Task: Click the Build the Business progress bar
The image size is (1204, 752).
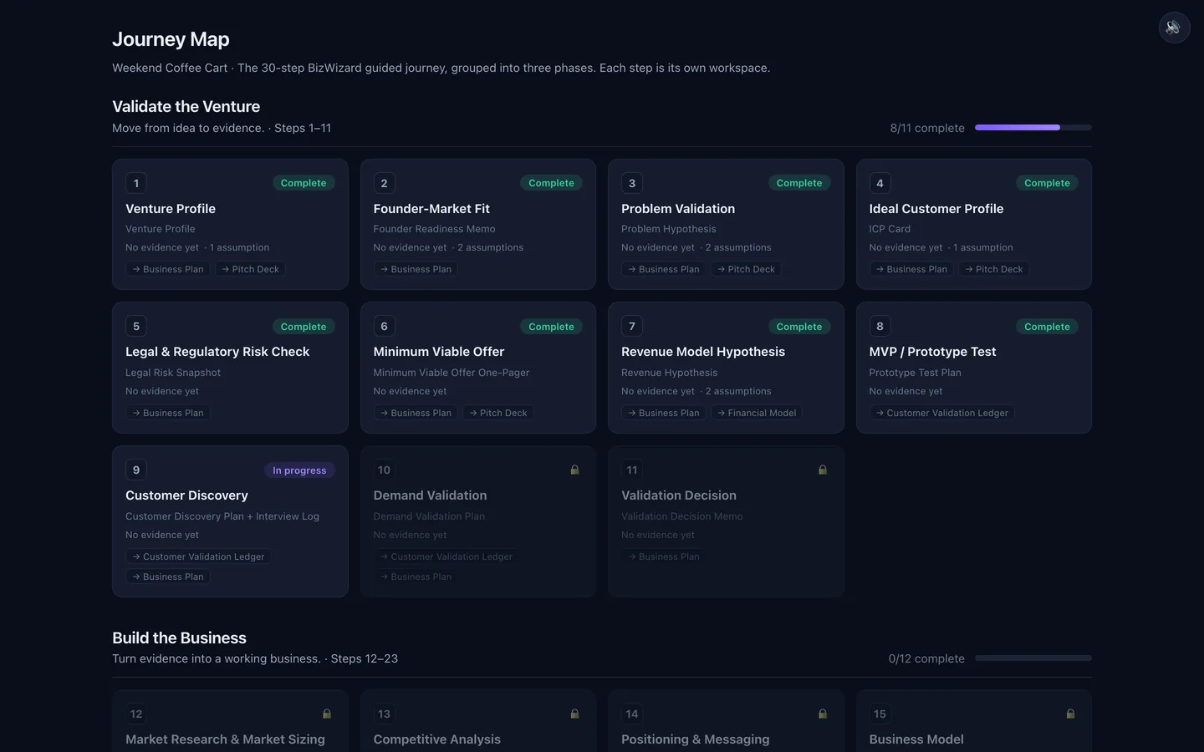Action: pyautogui.click(x=1033, y=658)
